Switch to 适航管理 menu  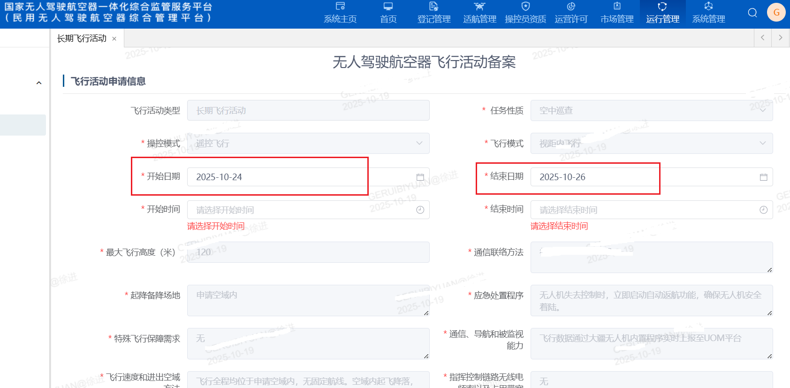pyautogui.click(x=479, y=13)
